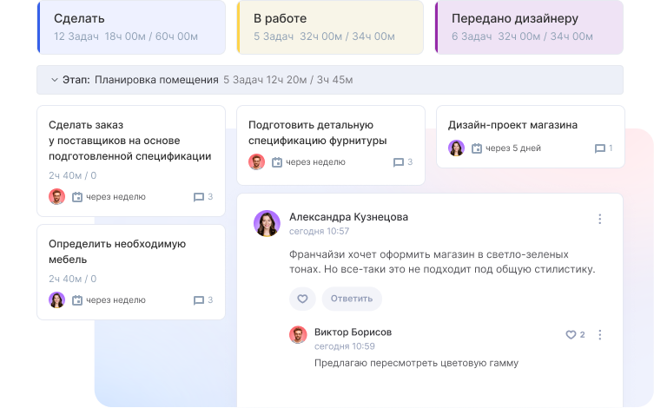654x408 pixels.
Task: Open the Дизайн-проект магазина task title
Action: pyautogui.click(x=512, y=125)
